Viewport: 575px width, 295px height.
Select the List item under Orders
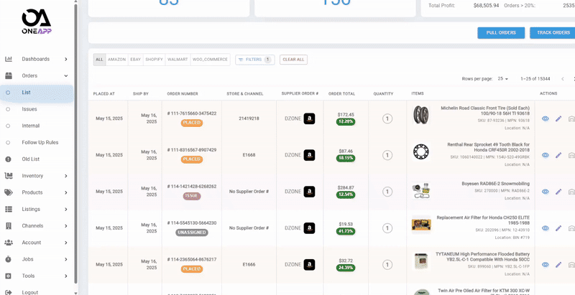(x=37, y=93)
